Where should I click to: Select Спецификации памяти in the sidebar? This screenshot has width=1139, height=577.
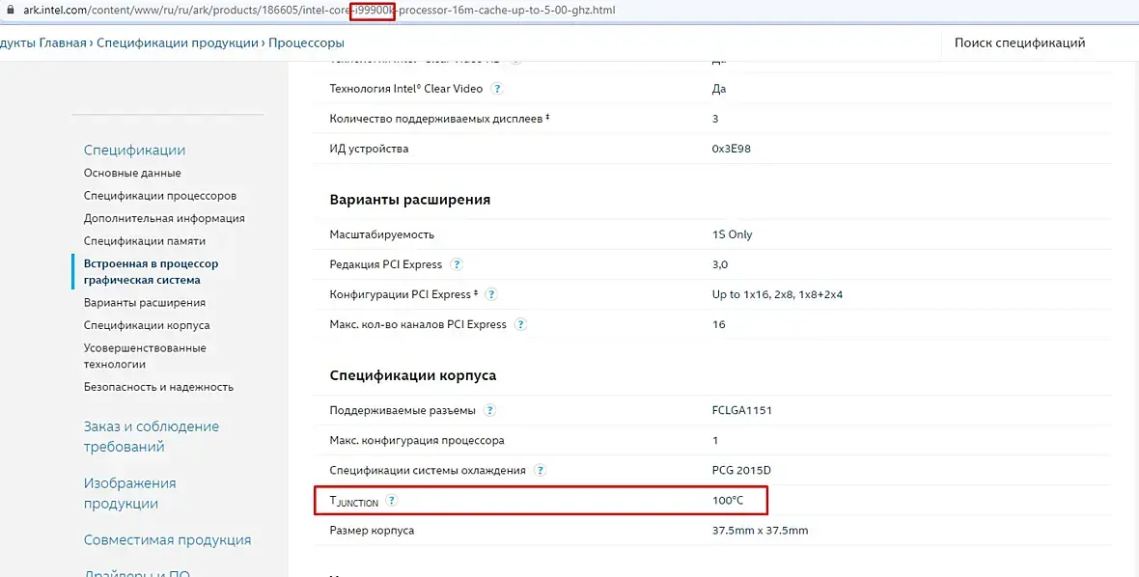pos(144,241)
